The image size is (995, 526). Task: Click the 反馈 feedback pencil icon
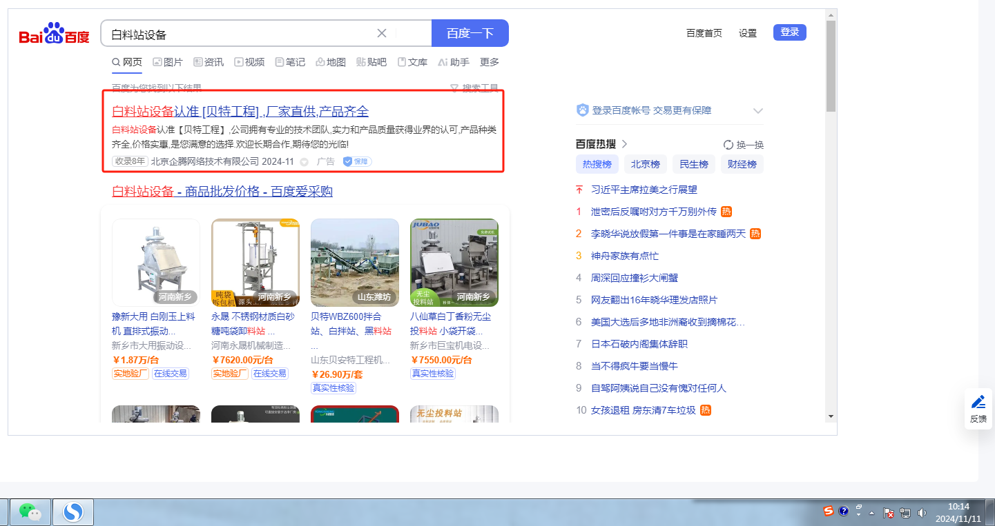coord(978,402)
